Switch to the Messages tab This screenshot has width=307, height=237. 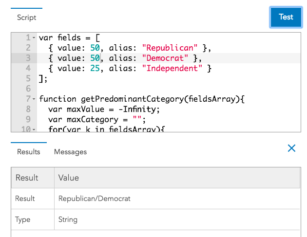tap(70, 152)
